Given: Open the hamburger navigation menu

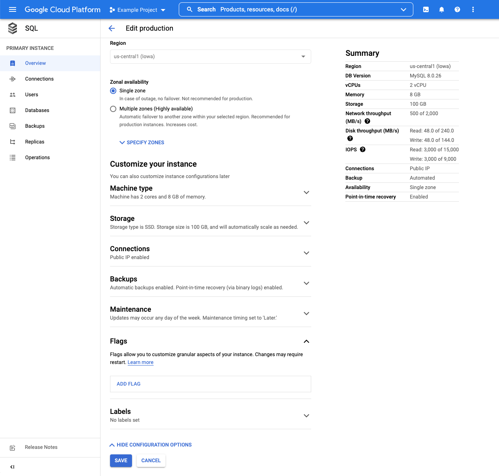Looking at the screenshot, I should (x=13, y=9).
